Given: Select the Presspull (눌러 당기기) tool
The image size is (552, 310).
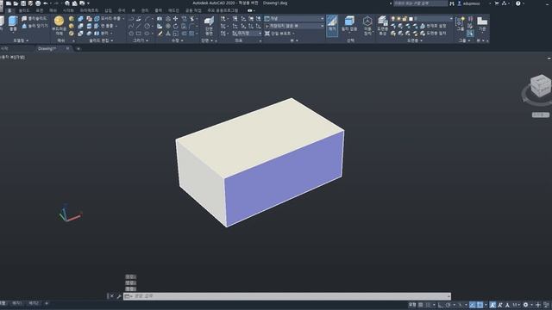Looking at the screenshot, I should (35, 26).
